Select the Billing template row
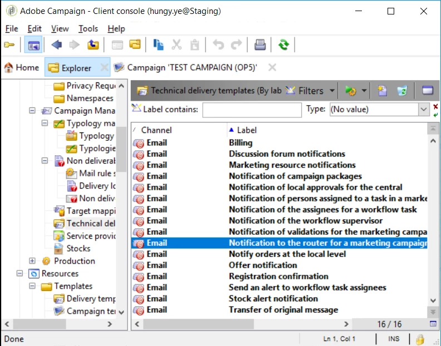 tap(280, 143)
